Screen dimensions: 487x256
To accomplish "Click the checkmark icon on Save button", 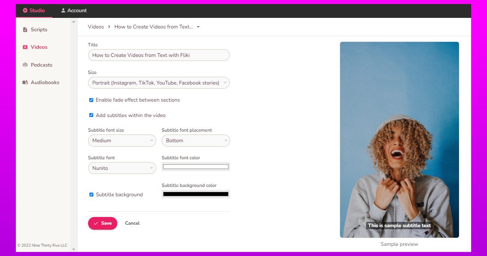I will pyautogui.click(x=96, y=223).
